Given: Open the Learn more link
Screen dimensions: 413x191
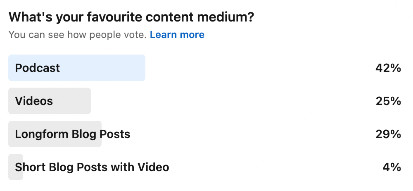Looking at the screenshot, I should [x=177, y=35].
